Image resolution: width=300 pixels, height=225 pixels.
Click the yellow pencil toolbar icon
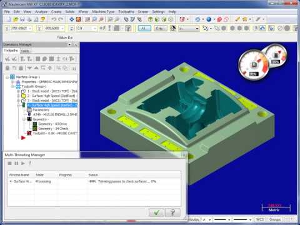[x=237, y=19]
